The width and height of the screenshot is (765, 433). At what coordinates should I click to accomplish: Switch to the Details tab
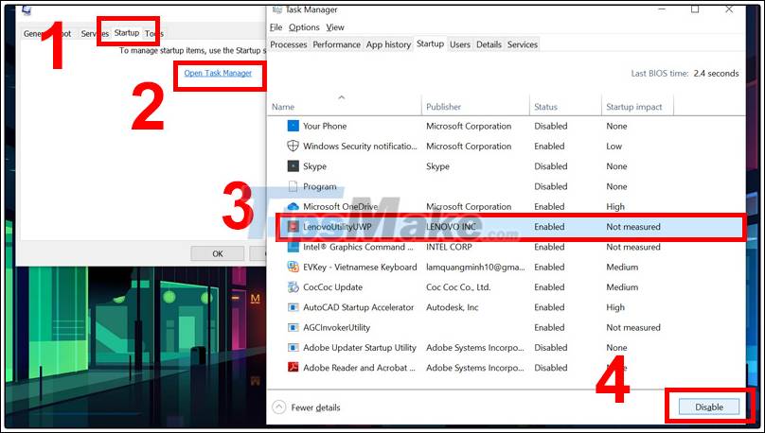[x=489, y=44]
